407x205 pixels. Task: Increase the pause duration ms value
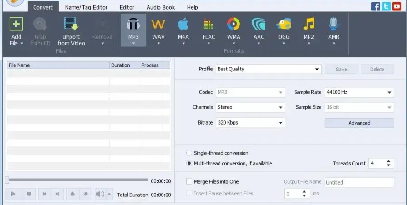pyautogui.click(x=305, y=191)
